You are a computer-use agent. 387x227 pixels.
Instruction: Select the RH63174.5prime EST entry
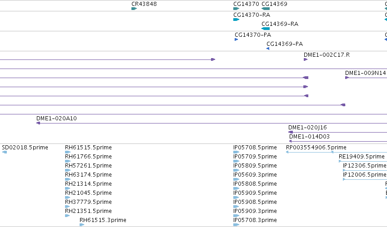click(x=88, y=175)
